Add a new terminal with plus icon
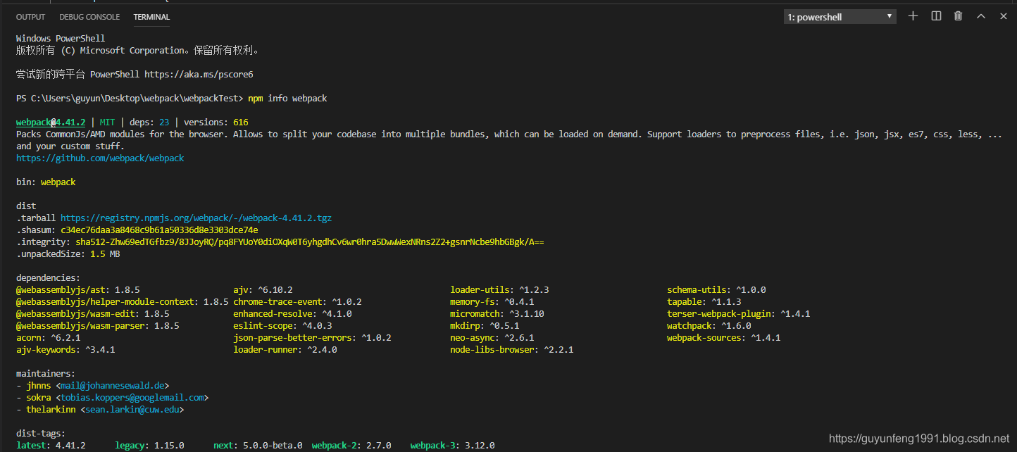1017x452 pixels. coord(913,16)
